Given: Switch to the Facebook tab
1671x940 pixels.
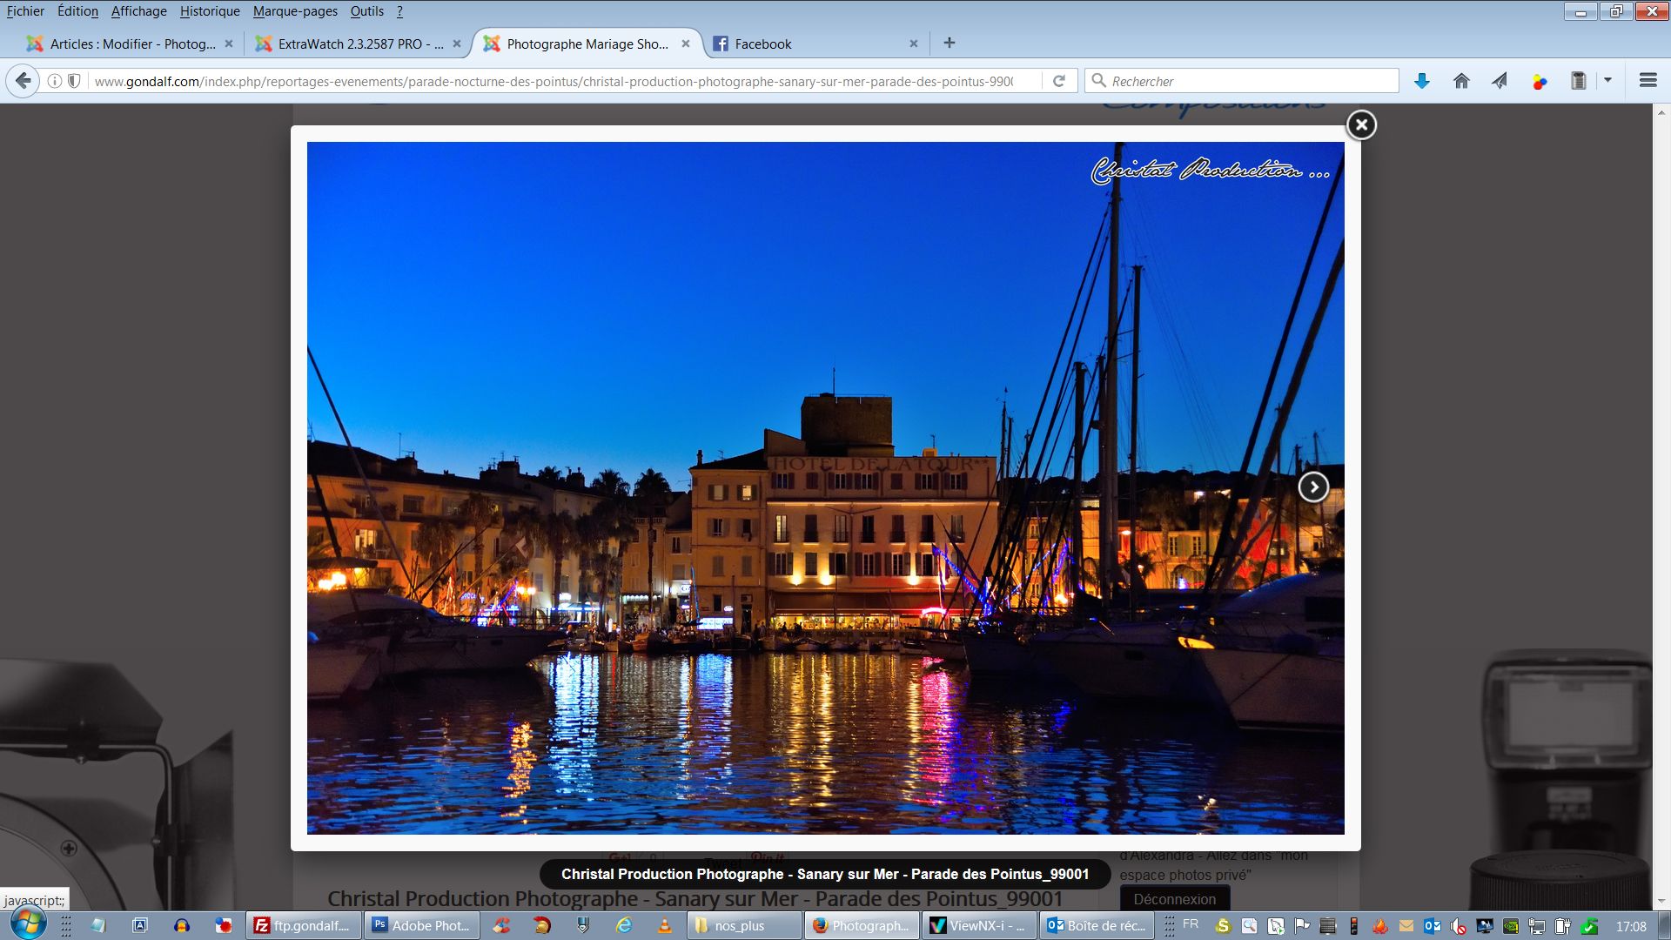Looking at the screenshot, I should pos(814,44).
